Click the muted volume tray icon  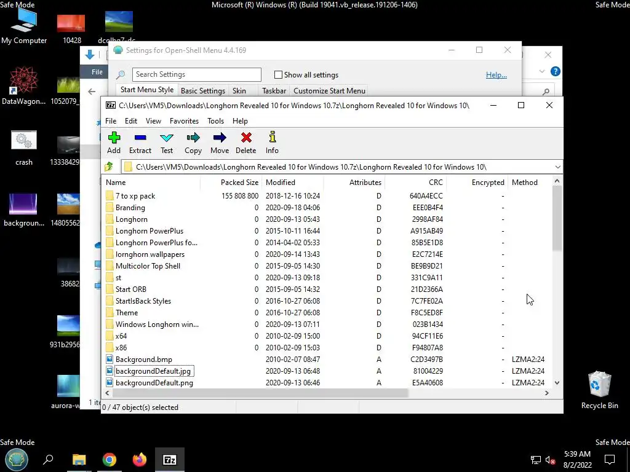(x=551, y=460)
